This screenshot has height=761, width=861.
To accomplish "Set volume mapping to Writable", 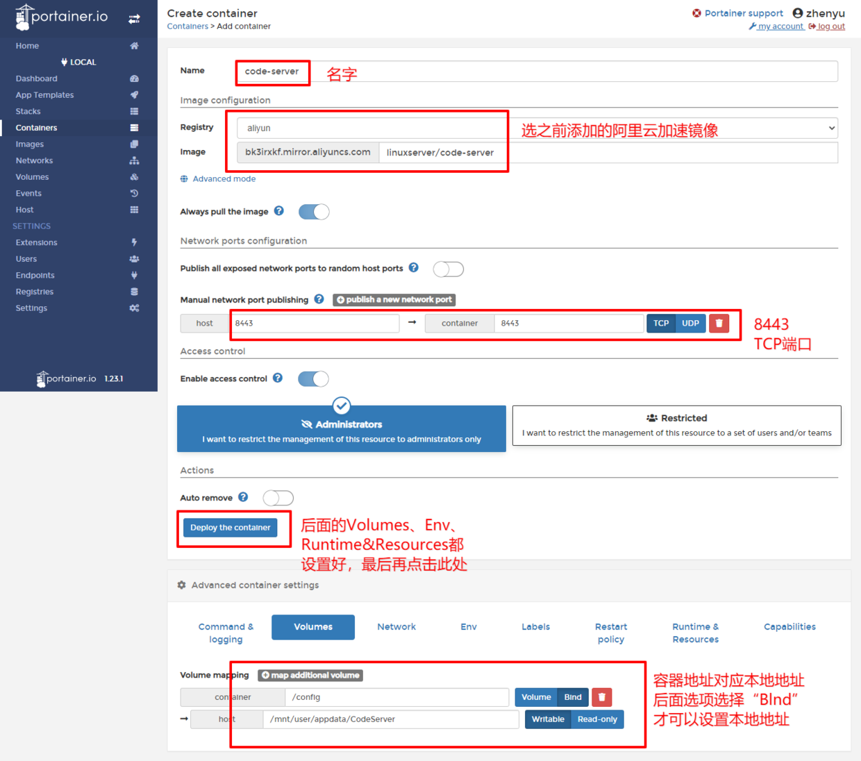I will 548,719.
